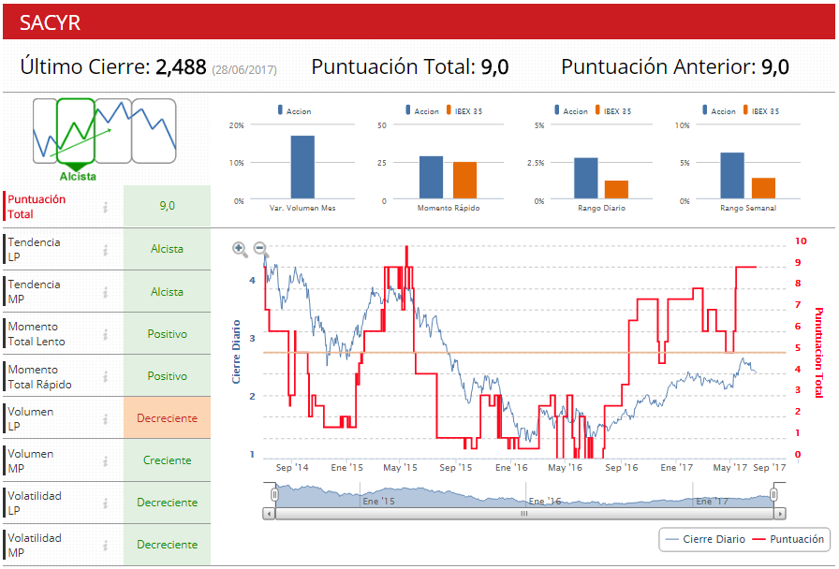The image size is (839, 569).
Task: Click Decreciente value of Volatilidad MP
Action: tap(167, 545)
